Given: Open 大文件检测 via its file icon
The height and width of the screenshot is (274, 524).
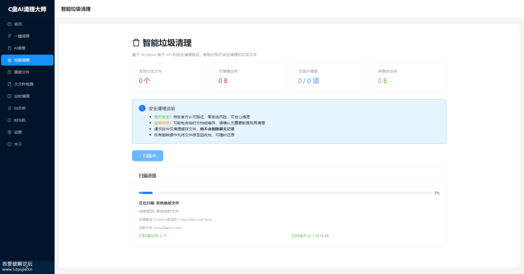Looking at the screenshot, I should (9, 84).
